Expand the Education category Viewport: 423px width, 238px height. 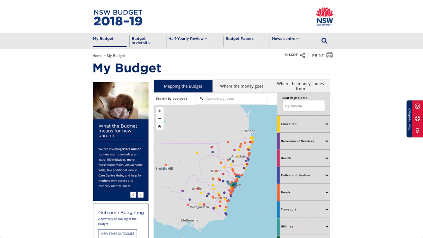click(x=304, y=124)
